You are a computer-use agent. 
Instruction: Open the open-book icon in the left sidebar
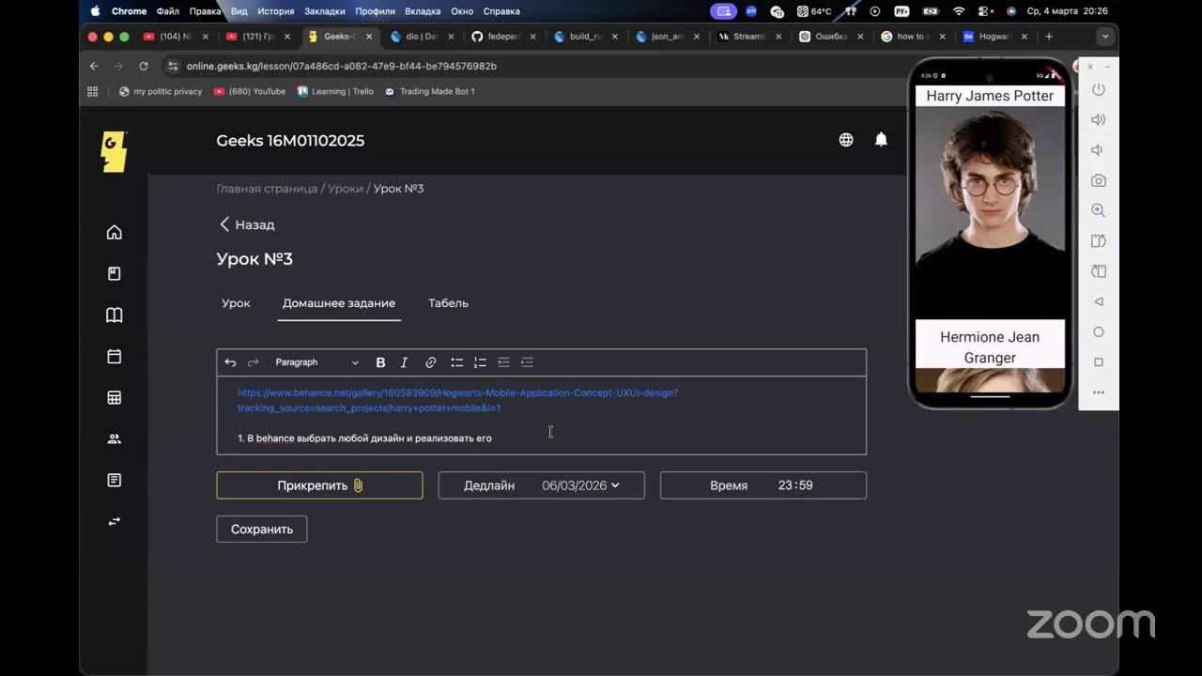tap(115, 315)
